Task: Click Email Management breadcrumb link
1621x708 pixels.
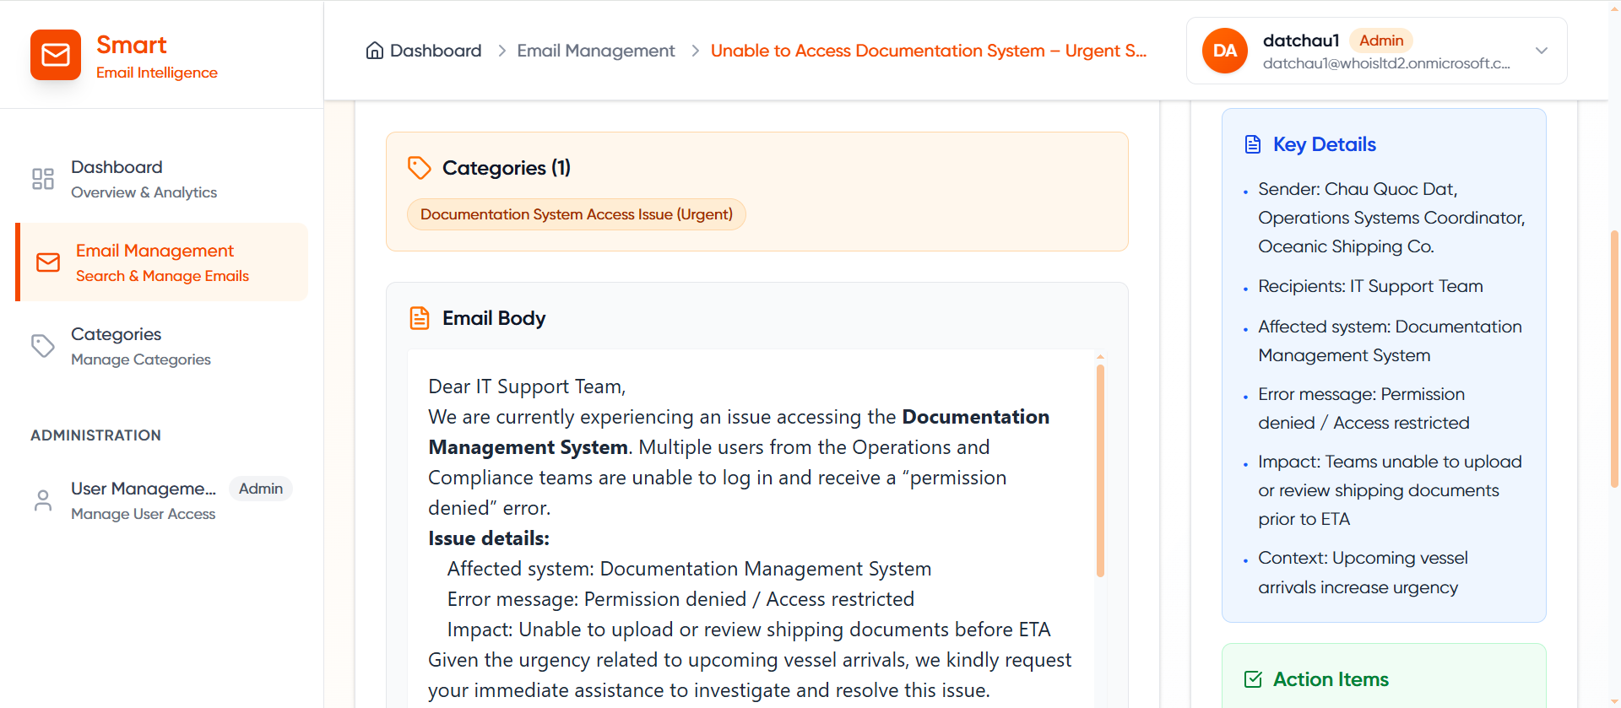Action: (595, 51)
